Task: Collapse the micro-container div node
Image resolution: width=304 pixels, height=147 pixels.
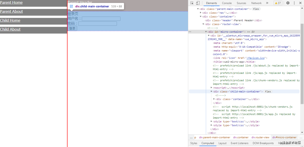Action: point(206,32)
